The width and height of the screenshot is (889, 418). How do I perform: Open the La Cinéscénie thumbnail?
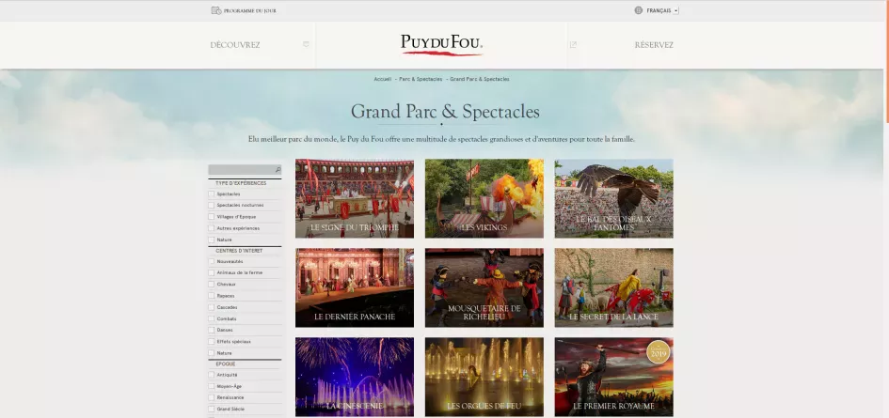[x=355, y=378]
